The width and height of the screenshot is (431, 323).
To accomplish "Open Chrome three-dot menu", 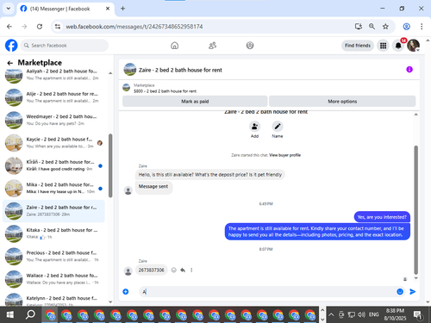I will click(x=422, y=27).
